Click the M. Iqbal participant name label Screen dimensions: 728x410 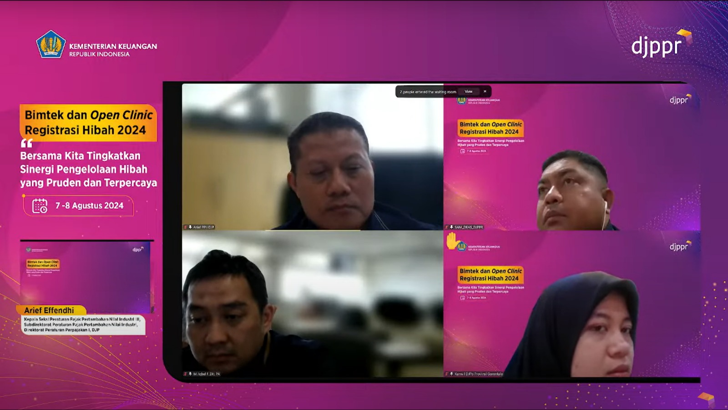(x=207, y=374)
